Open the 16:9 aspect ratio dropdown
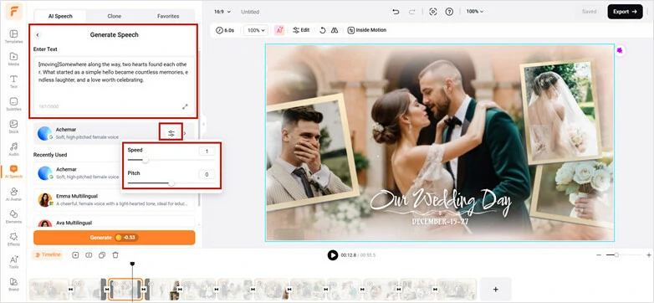 [222, 12]
